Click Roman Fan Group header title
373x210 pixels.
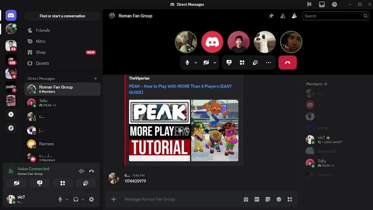[x=135, y=16]
